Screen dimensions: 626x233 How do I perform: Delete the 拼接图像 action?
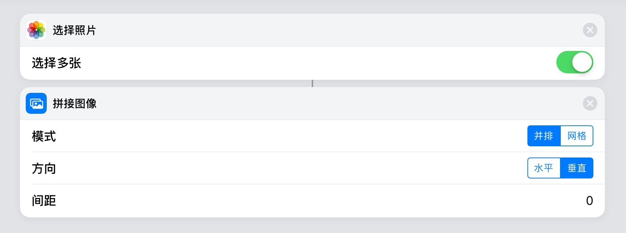(x=590, y=103)
